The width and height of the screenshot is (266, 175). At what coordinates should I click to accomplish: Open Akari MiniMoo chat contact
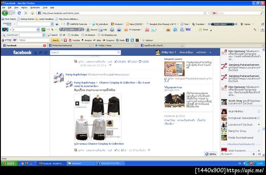[241, 111]
